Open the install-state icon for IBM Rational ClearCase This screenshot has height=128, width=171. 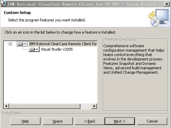pos(22,44)
